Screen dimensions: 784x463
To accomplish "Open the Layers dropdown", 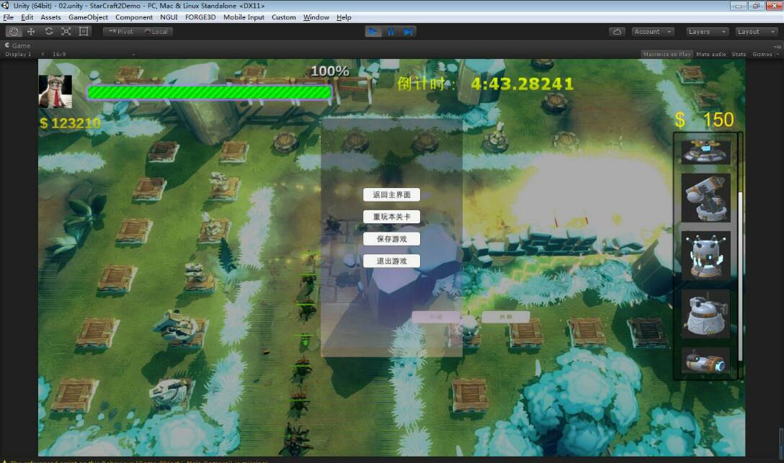I will tap(706, 32).
